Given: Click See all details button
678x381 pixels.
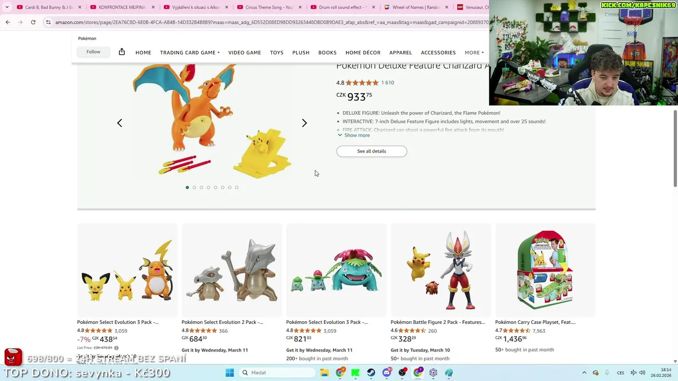Looking at the screenshot, I should click(371, 151).
